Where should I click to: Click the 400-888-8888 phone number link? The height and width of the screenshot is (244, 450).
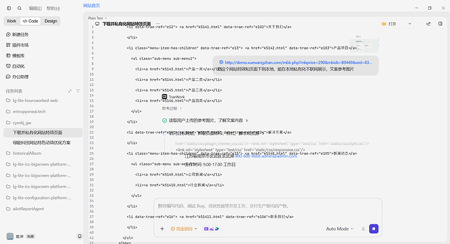coord(247,156)
